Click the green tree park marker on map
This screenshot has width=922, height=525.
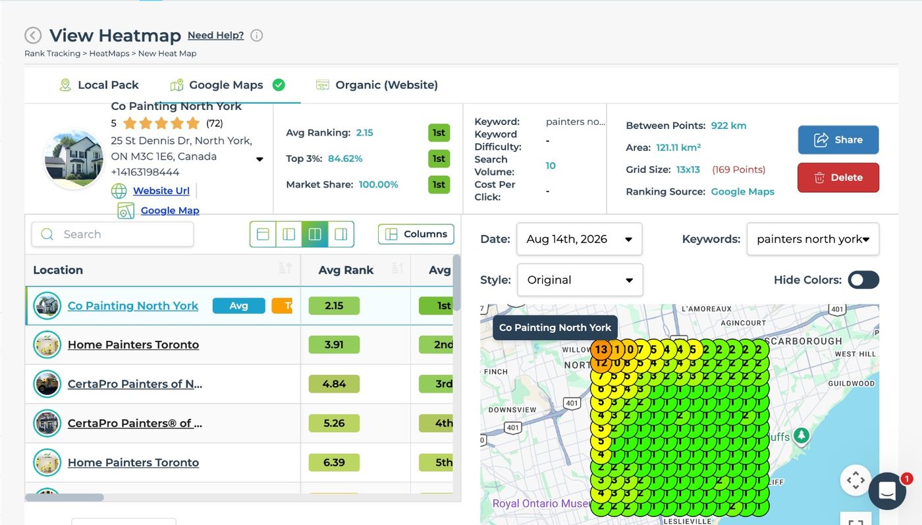coord(801,435)
